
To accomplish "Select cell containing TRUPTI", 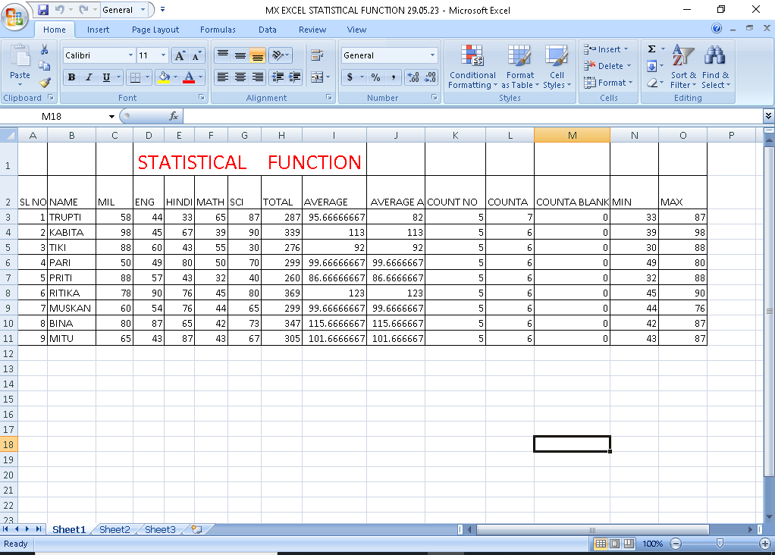I will (x=71, y=217).
